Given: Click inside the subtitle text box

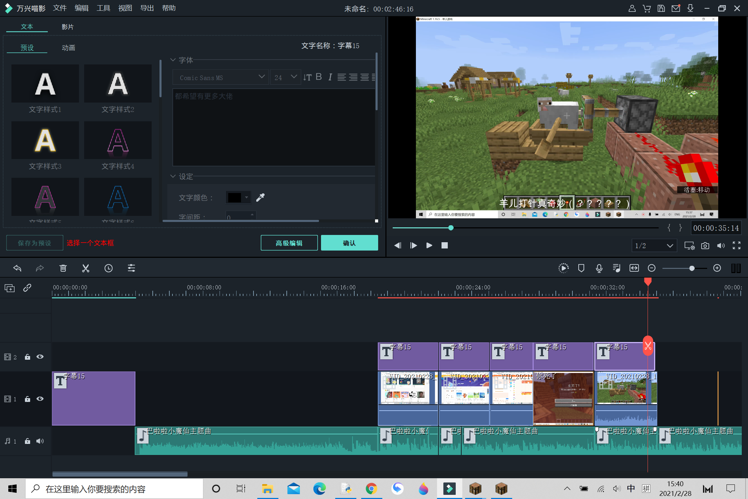Looking at the screenshot, I should (x=274, y=128).
